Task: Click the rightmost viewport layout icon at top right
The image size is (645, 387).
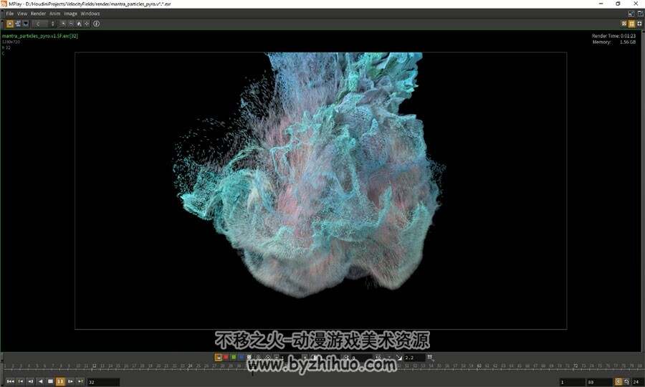Action: click(640, 24)
